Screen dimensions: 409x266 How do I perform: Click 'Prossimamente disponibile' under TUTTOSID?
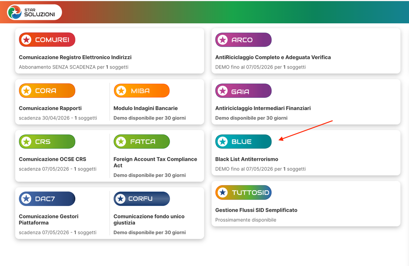245,220
